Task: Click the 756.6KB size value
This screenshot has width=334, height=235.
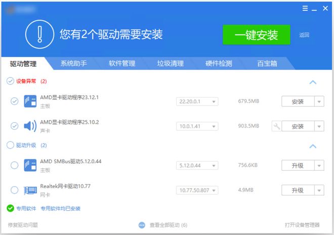Action: (x=248, y=165)
